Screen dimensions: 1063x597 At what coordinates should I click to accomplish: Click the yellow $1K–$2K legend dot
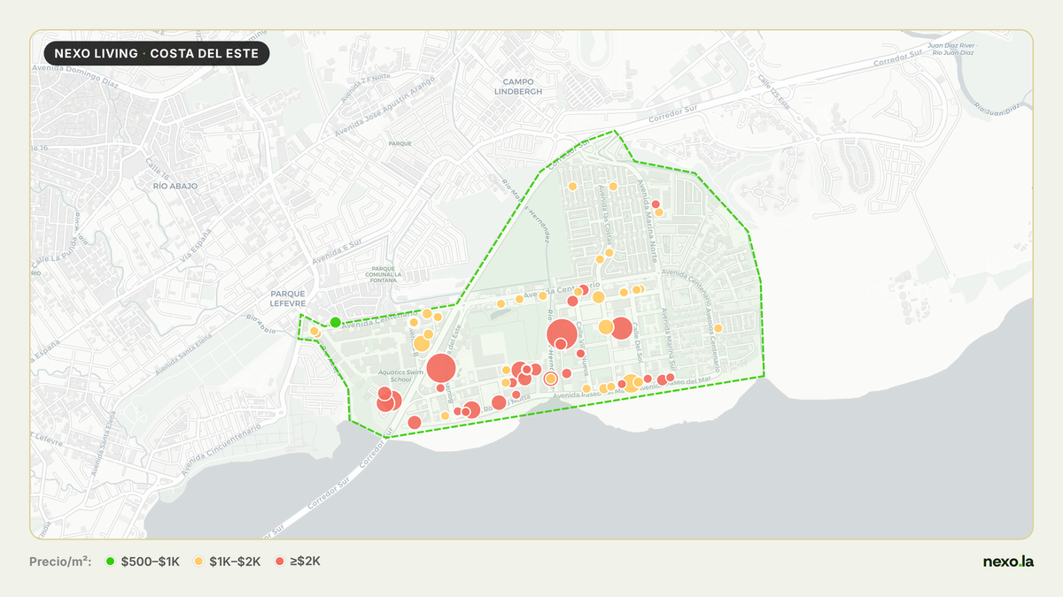199,562
